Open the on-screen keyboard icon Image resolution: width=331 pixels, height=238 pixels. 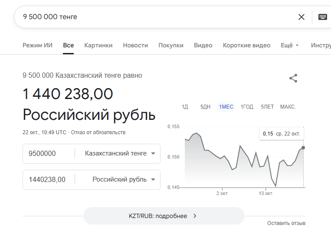click(322, 17)
